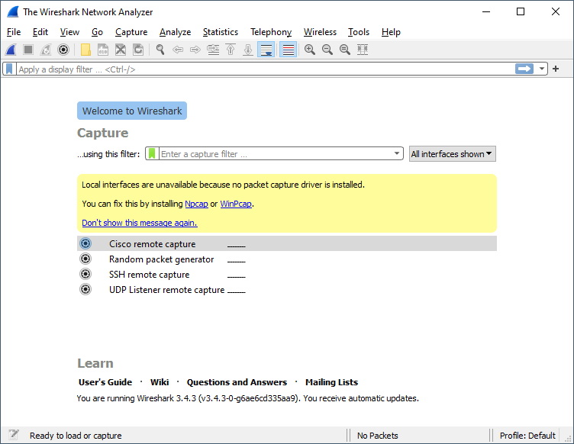Open the Statistics menu
Viewport: 574px width, 444px height.
221,32
